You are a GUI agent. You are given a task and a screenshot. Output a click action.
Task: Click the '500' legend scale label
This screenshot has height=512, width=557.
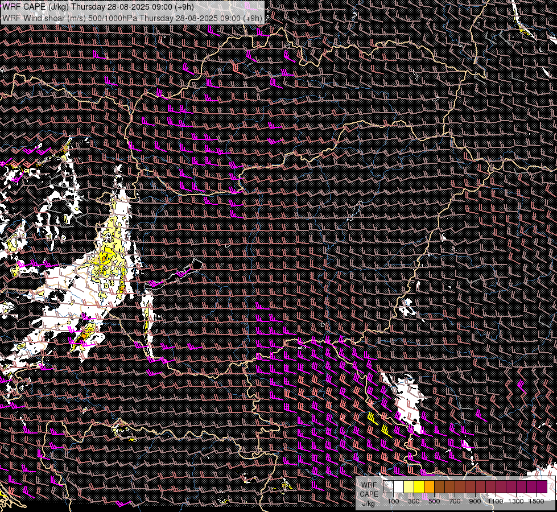[434, 501]
